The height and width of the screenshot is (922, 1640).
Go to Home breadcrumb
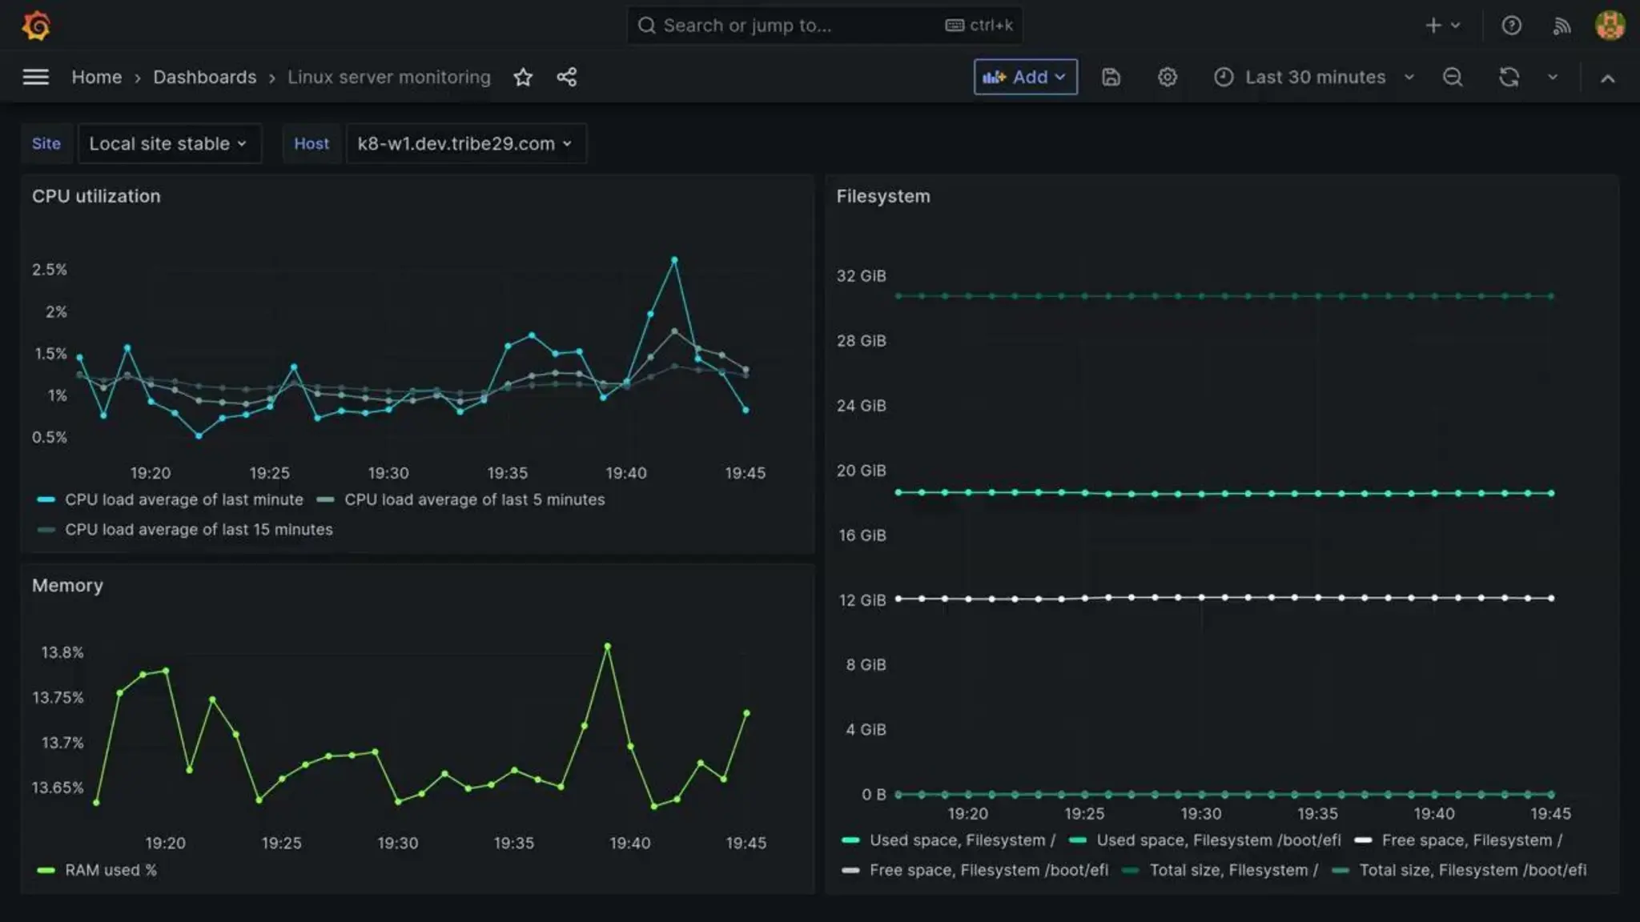tap(97, 77)
